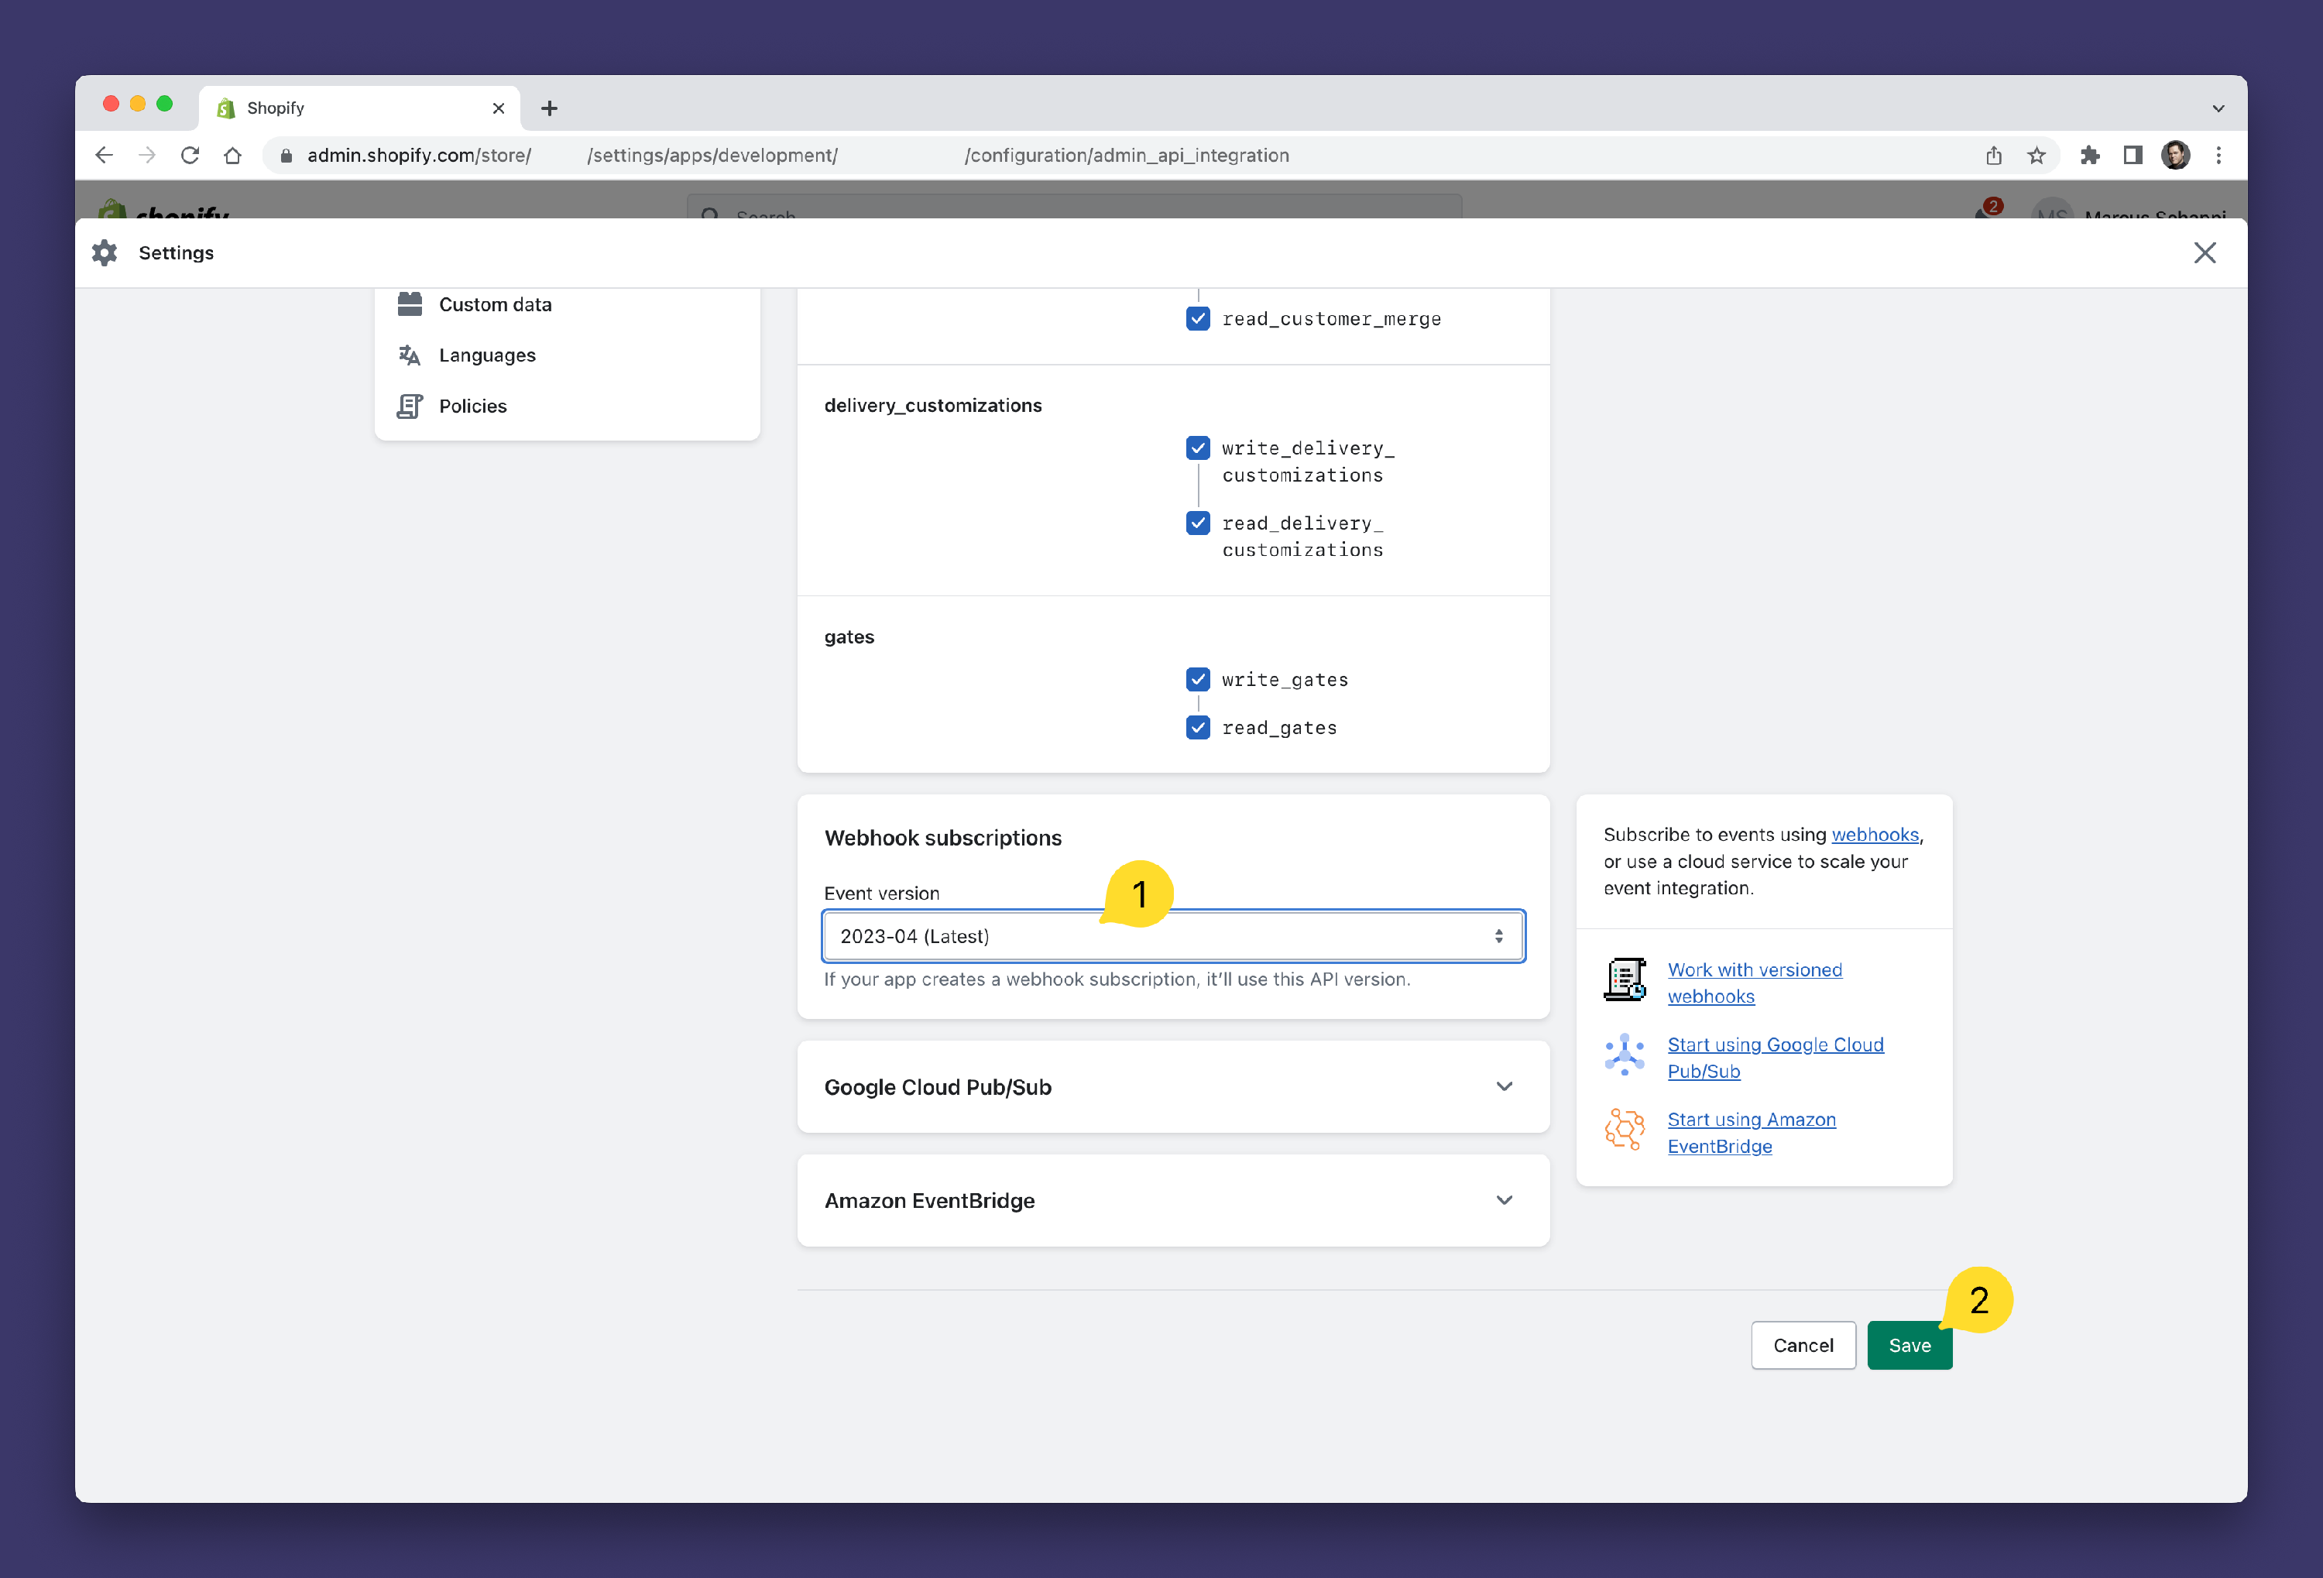Open Custom data settings item
Image resolution: width=2323 pixels, height=1578 pixels.
coord(495,304)
